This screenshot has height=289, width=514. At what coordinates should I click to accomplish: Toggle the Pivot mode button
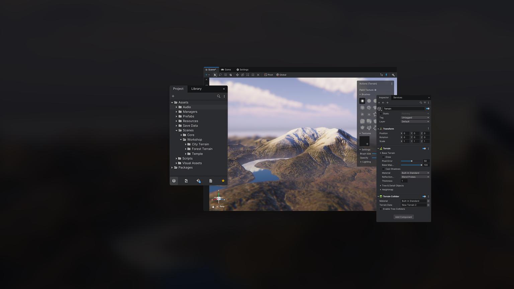pos(268,75)
